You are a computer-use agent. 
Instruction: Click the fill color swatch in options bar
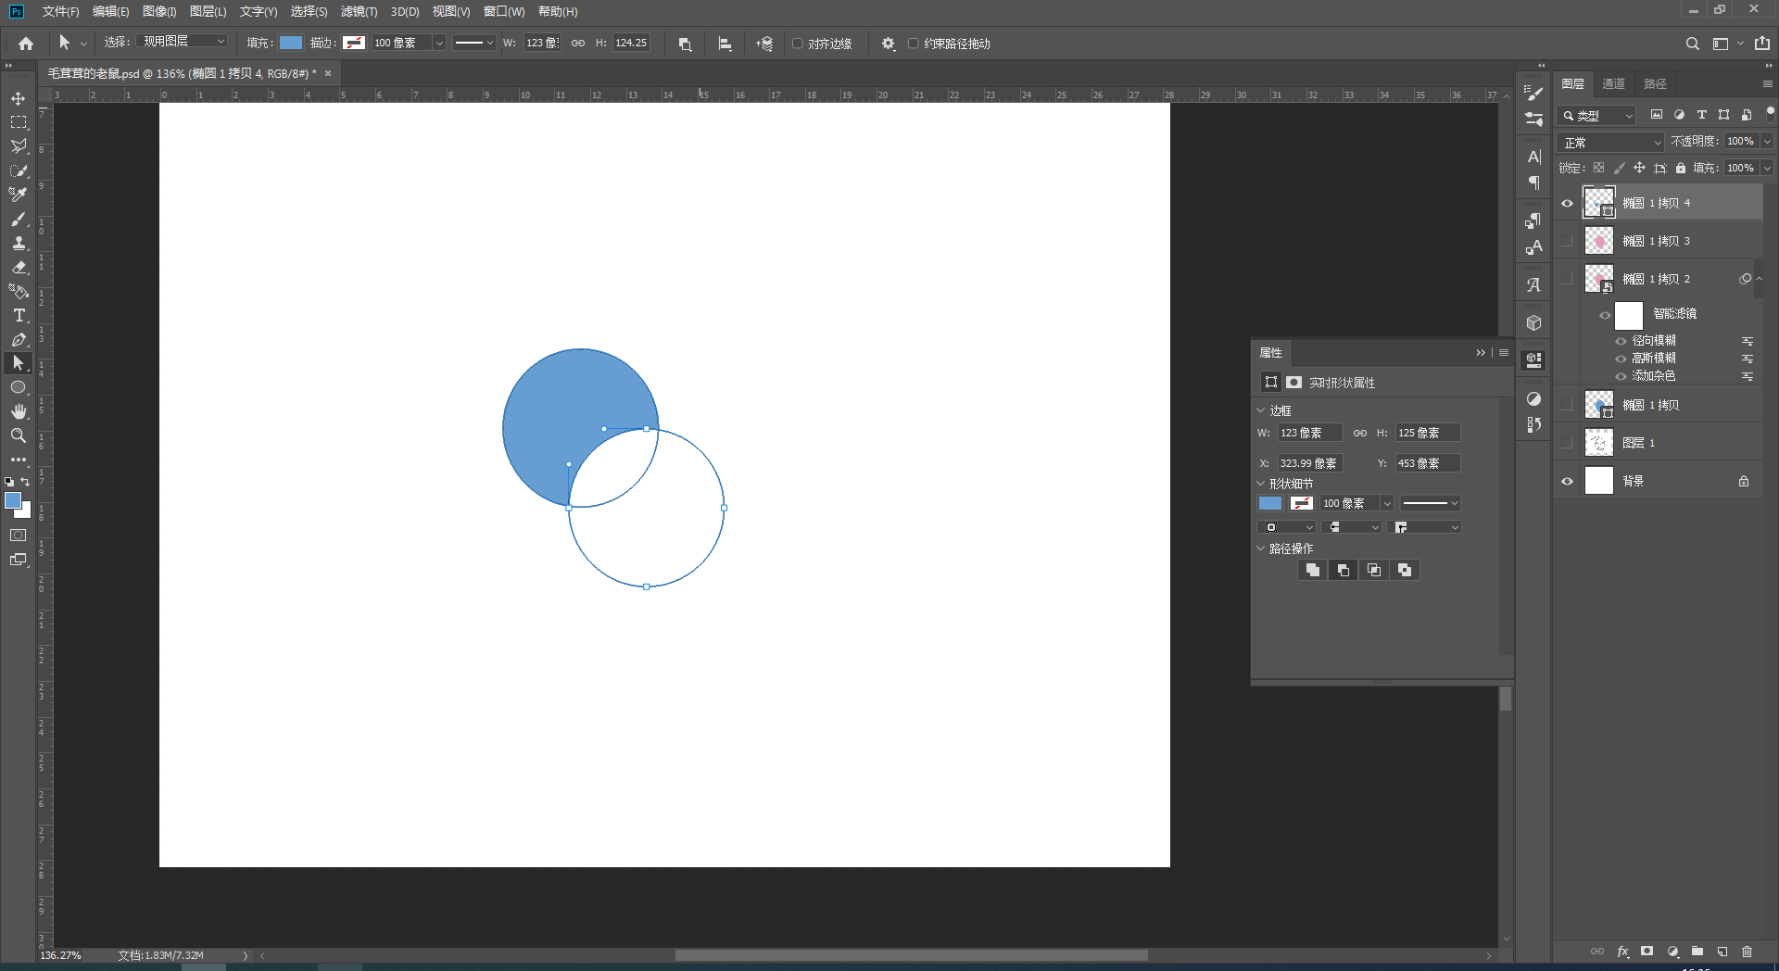click(x=291, y=43)
